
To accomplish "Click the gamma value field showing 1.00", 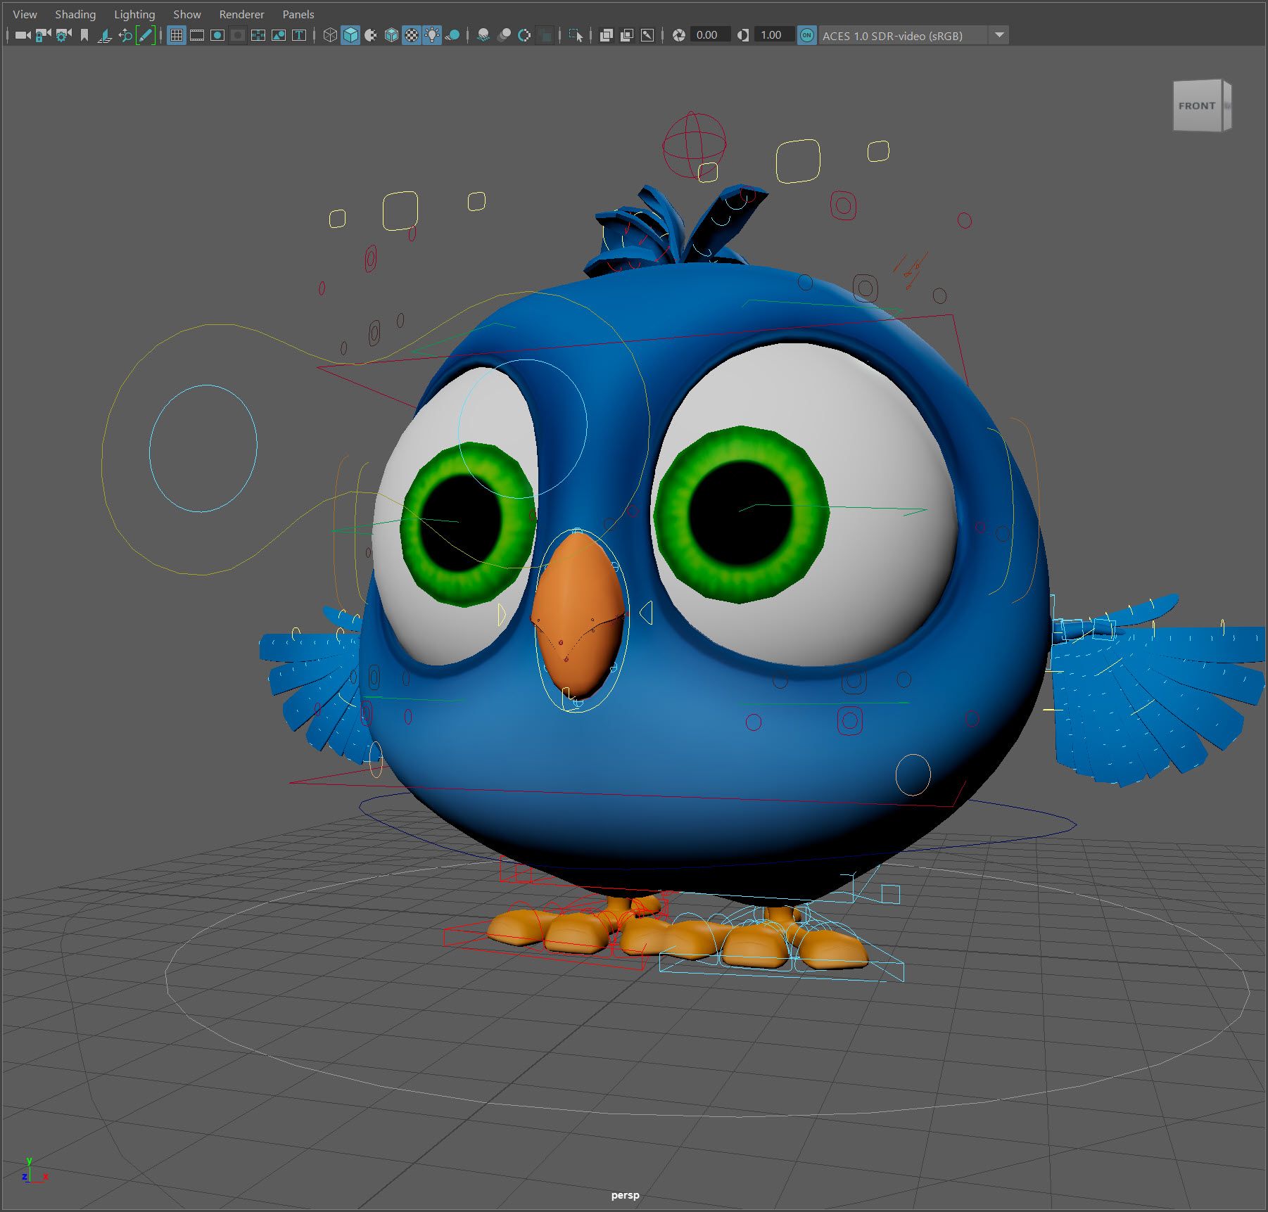I will pyautogui.click(x=771, y=35).
